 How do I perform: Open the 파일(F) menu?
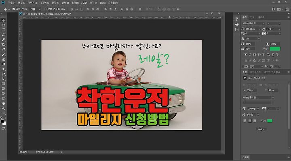[12, 3]
